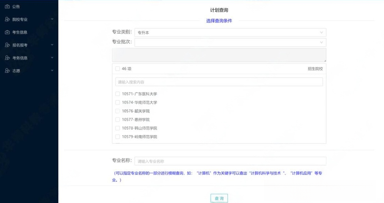Expand the 志愿 submenu chevron
The width and height of the screenshot is (384, 203).
pos(52,71)
